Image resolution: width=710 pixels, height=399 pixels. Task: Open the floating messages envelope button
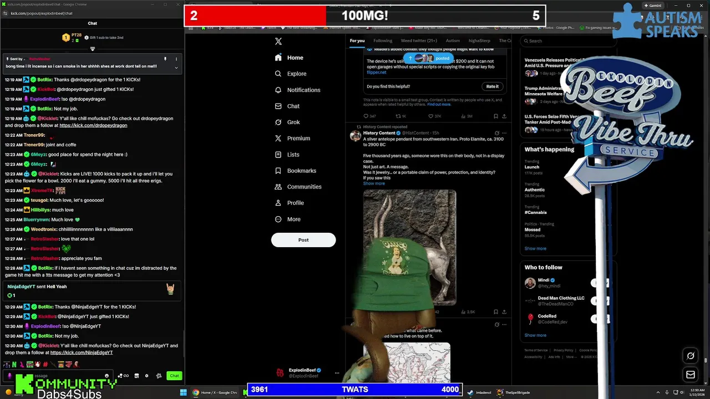691,375
